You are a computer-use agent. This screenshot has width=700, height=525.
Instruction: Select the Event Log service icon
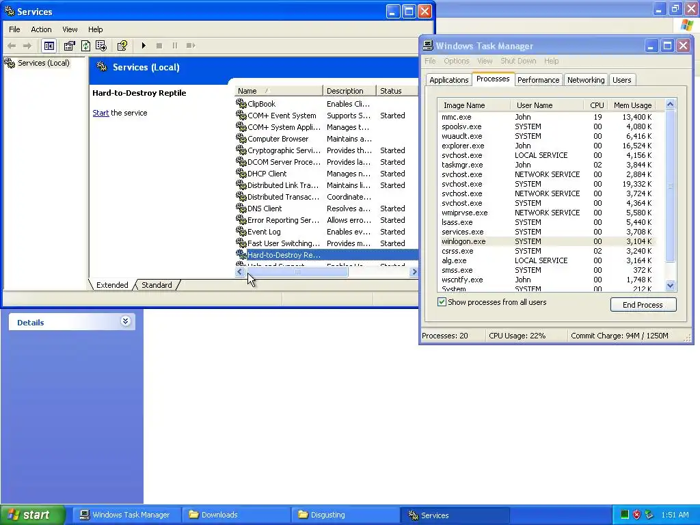[x=241, y=231]
